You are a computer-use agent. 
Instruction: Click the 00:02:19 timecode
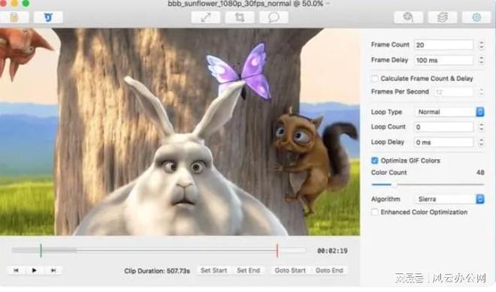[332, 251]
